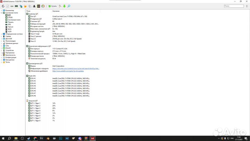Open the three-dot menu beside search
The height and width of the screenshot is (141, 250).
pos(247,6)
